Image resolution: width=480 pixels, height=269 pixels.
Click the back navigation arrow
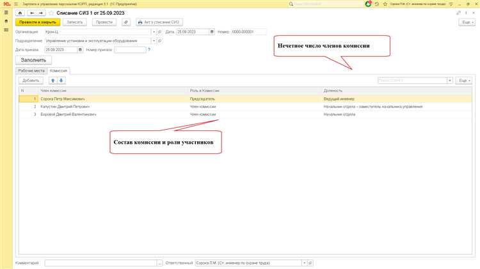point(31,13)
